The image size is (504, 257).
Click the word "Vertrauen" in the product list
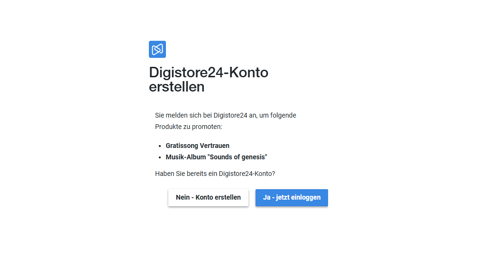[214, 146]
